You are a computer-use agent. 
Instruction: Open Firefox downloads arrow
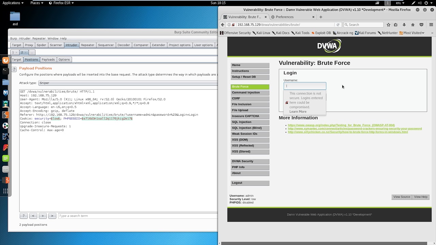pyautogui.click(x=404, y=24)
